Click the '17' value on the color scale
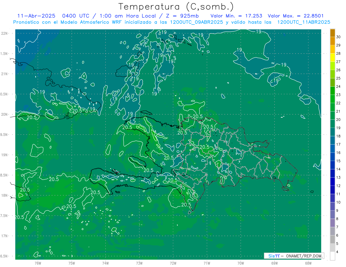 coord(339,144)
